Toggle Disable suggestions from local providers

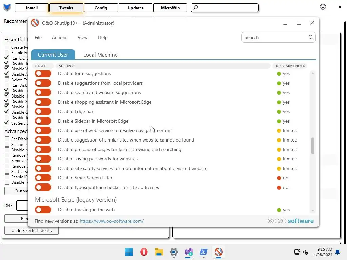coord(43,83)
